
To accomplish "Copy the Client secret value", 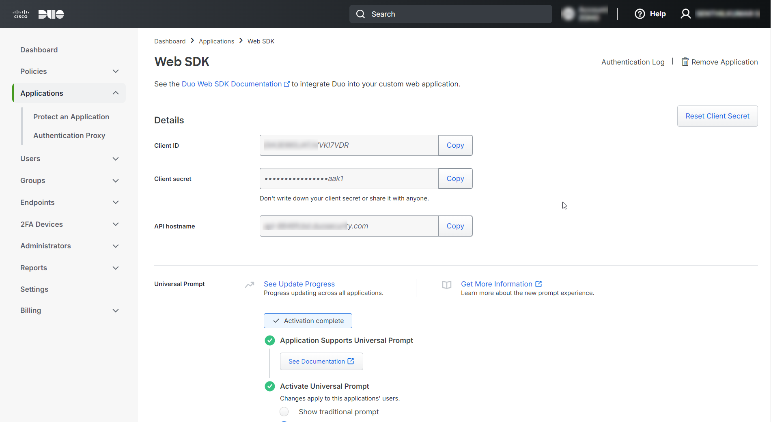I will (455, 179).
